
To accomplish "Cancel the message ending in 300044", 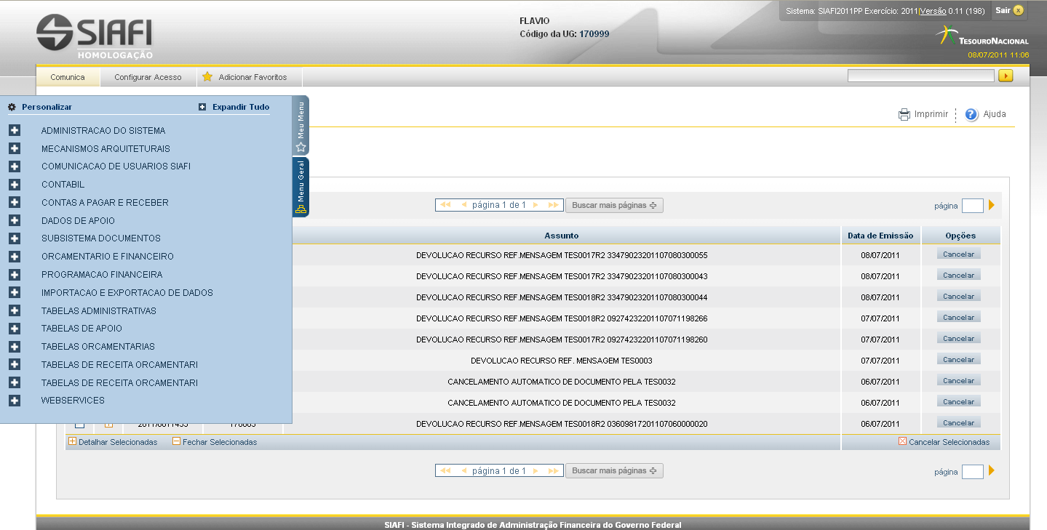I will coord(959,297).
